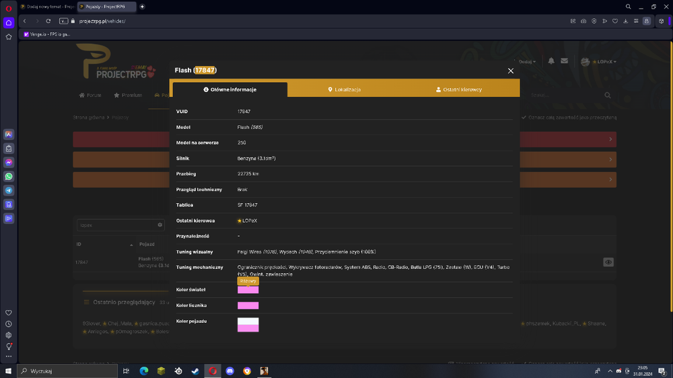673x378 pixels.
Task: Click the Wyszukaj taskbar search box
Action: coord(67,371)
